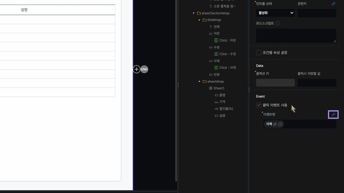The width and height of the screenshot is (344, 193).
Task: Select the Click : 저장 event label
Action: 228,40
